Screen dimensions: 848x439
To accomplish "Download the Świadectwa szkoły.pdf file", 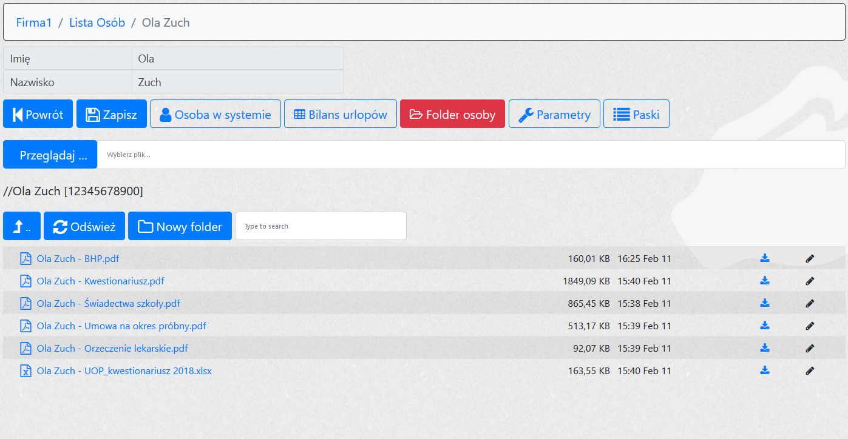I will point(765,303).
